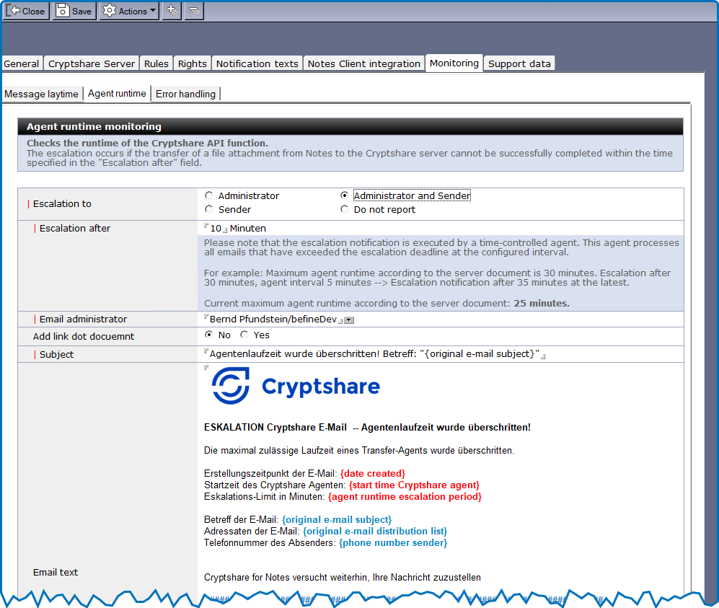Viewport: 719px width, 608px height.
Task: Click the collapse all sections icon
Action: tap(193, 11)
